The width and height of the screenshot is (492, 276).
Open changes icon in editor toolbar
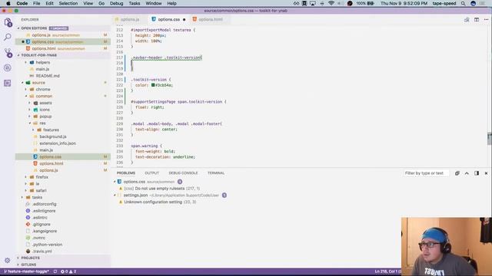(467, 19)
